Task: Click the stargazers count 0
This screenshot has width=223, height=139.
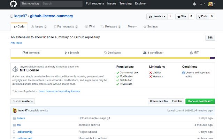Action: click(191, 16)
